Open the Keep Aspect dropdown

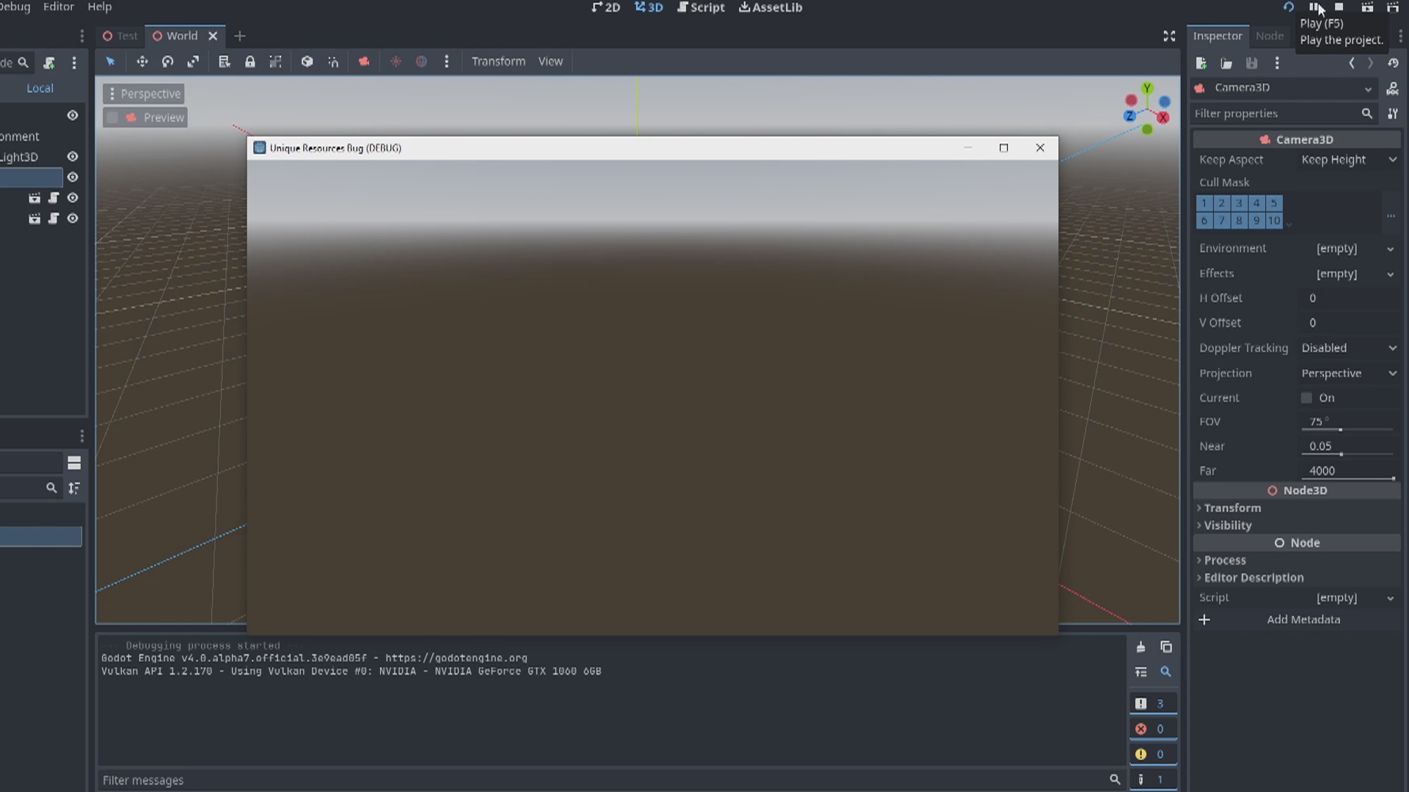click(x=1349, y=159)
